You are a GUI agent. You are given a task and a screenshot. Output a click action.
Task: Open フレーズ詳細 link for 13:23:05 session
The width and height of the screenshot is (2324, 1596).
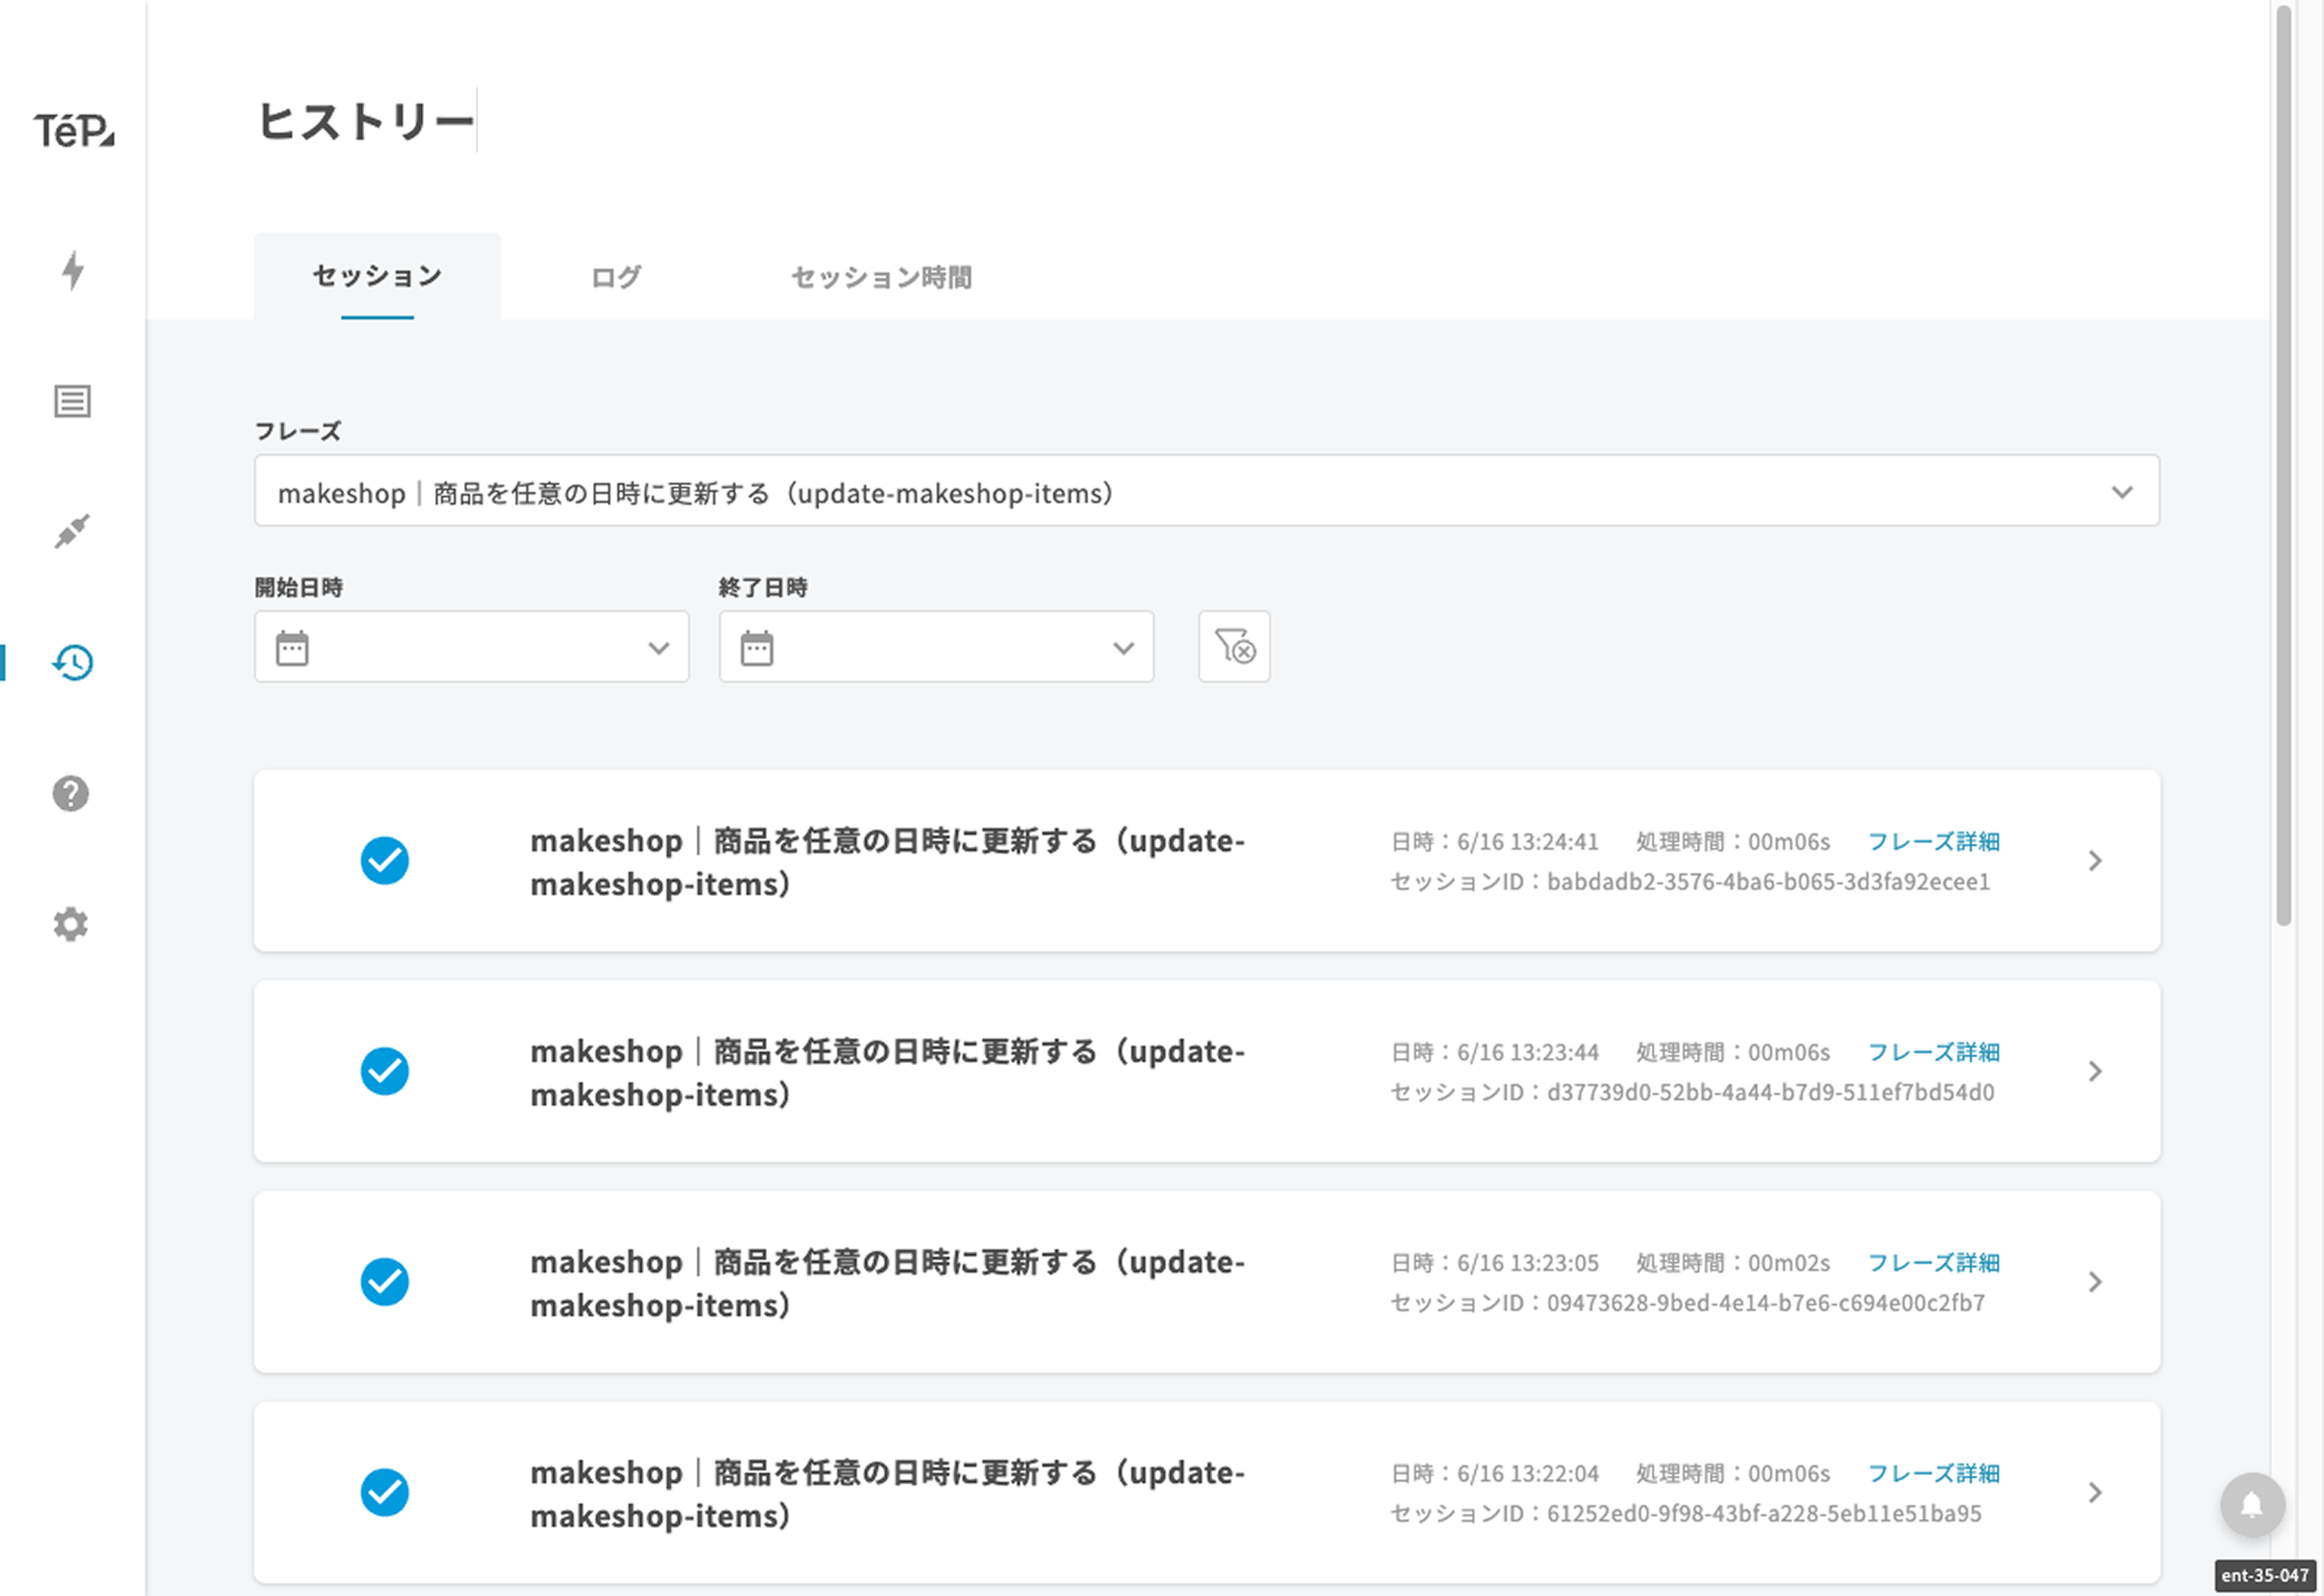1933,1263
